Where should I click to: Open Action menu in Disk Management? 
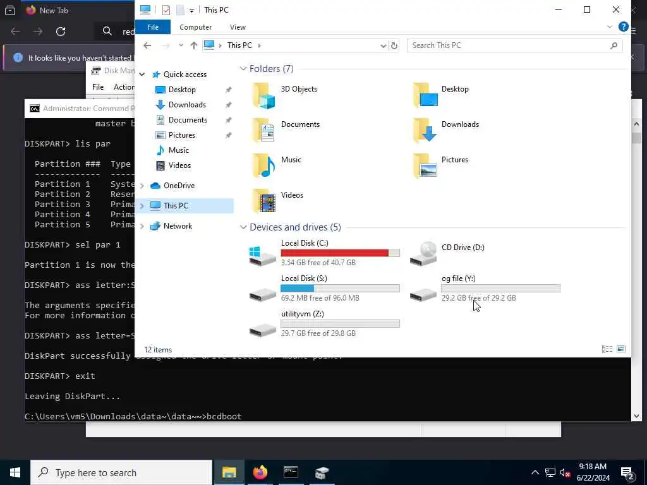[x=124, y=87]
